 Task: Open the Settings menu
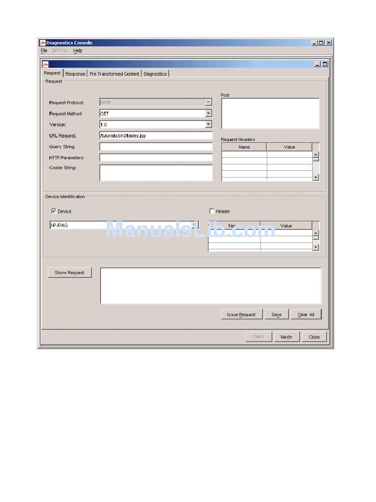(x=61, y=51)
